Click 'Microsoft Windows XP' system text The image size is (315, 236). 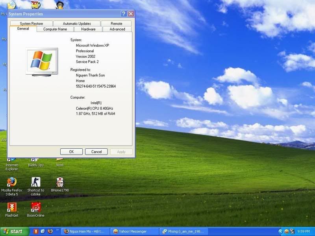[93, 46]
